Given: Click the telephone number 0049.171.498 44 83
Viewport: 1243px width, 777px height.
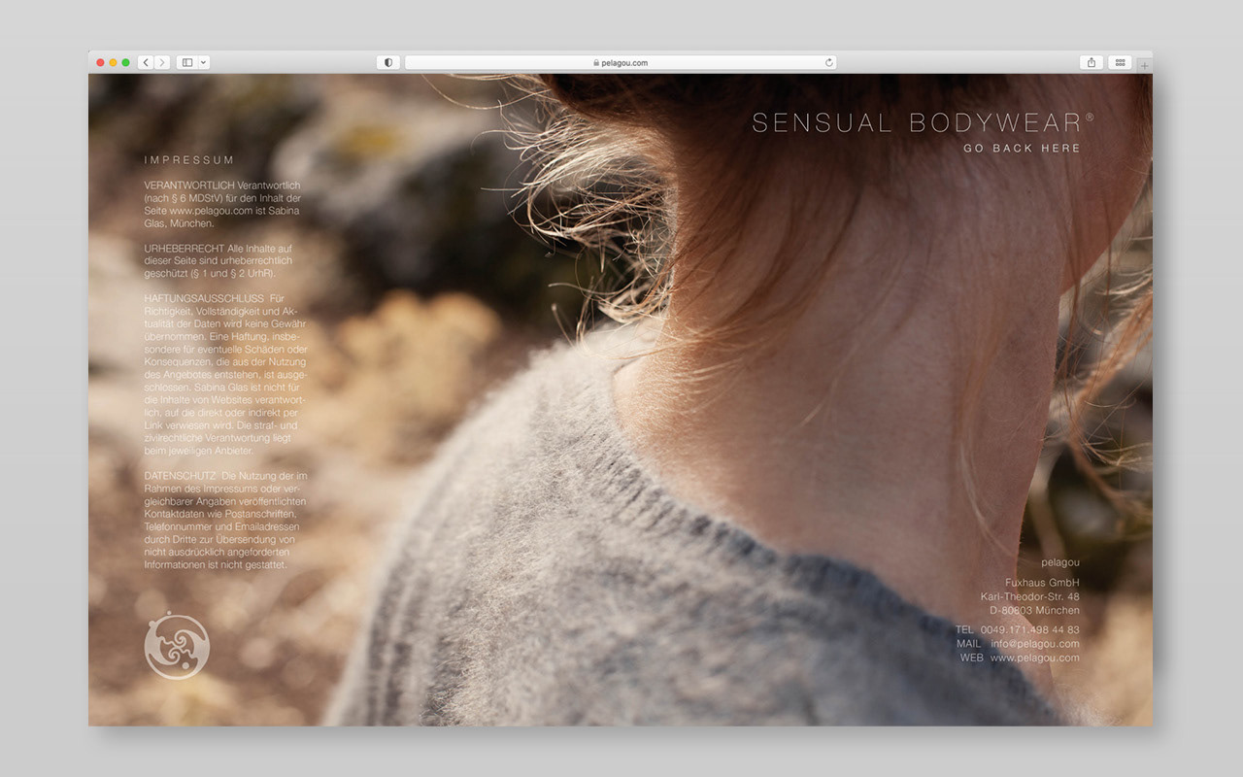Looking at the screenshot, I should pyautogui.click(x=1029, y=630).
